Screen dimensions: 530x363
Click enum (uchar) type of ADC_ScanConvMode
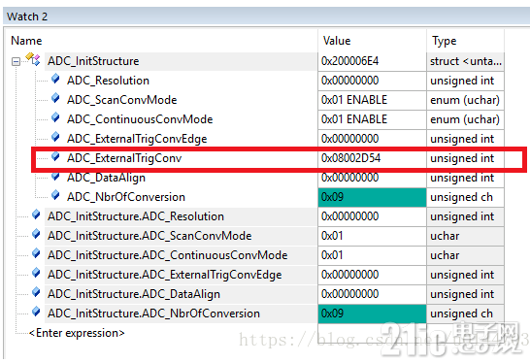click(465, 100)
